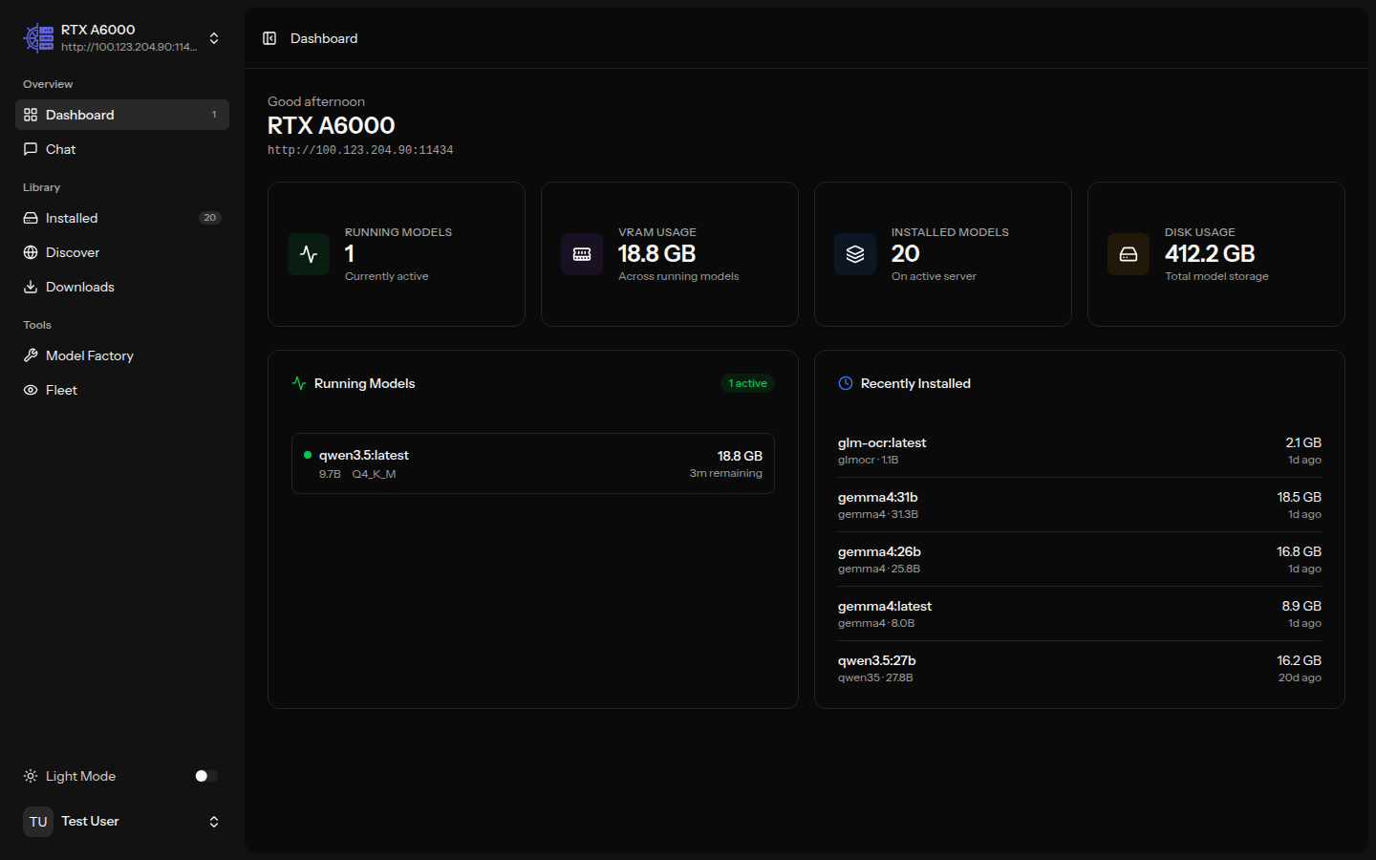Screen dimensions: 1376x860
Task: Click the Model Factory wrench icon
Action: click(30, 355)
